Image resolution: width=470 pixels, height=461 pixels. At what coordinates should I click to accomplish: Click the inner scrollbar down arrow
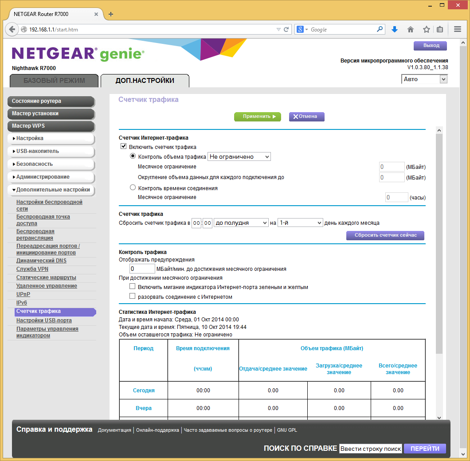(x=439, y=418)
